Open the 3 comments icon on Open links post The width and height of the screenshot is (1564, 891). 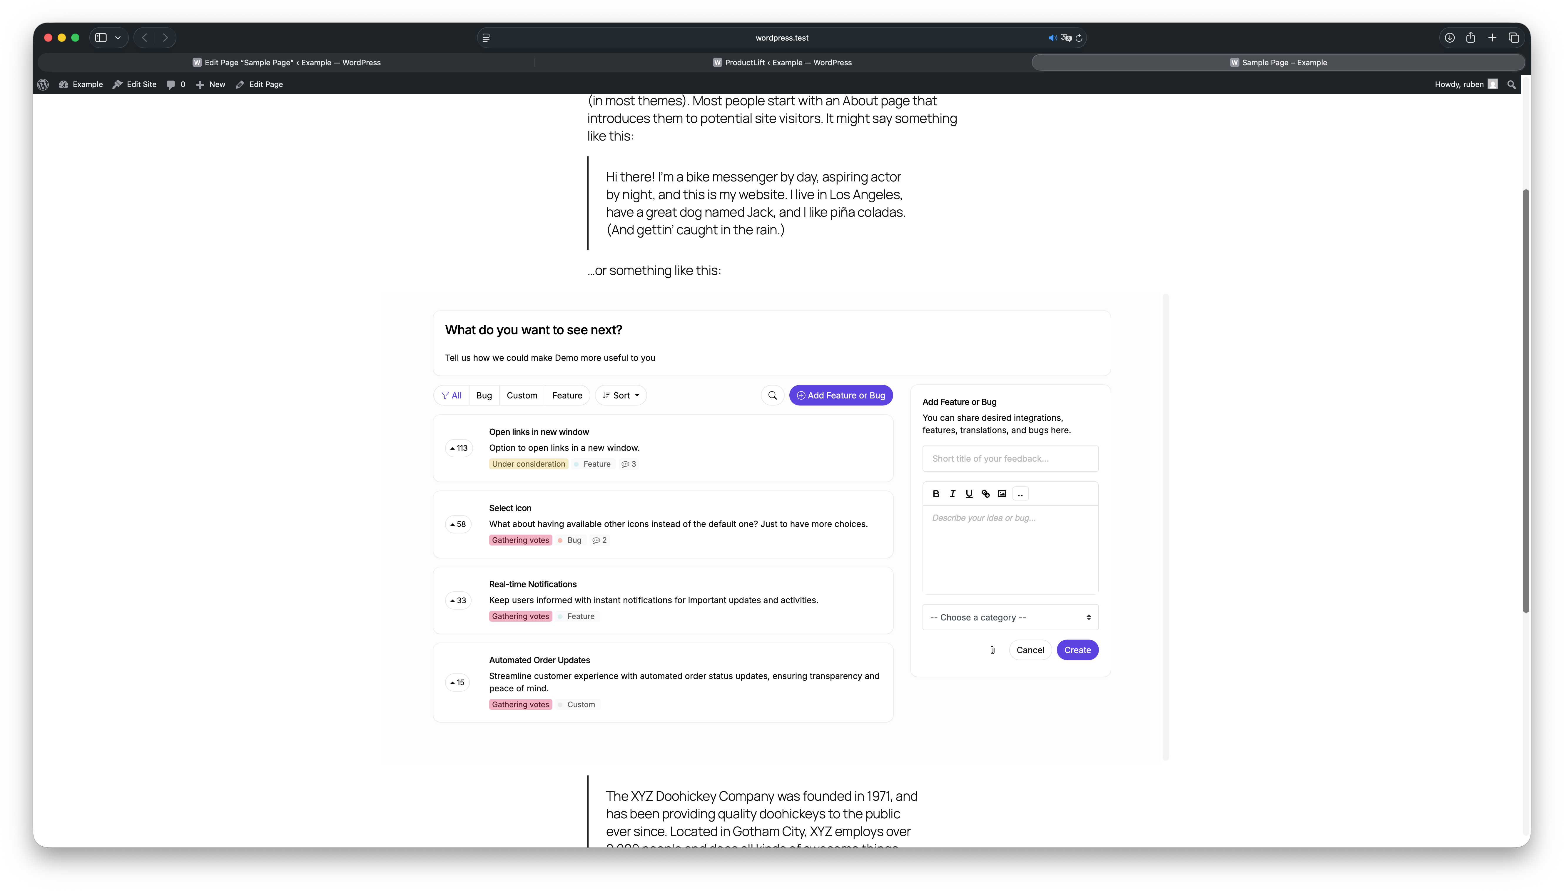pos(629,464)
